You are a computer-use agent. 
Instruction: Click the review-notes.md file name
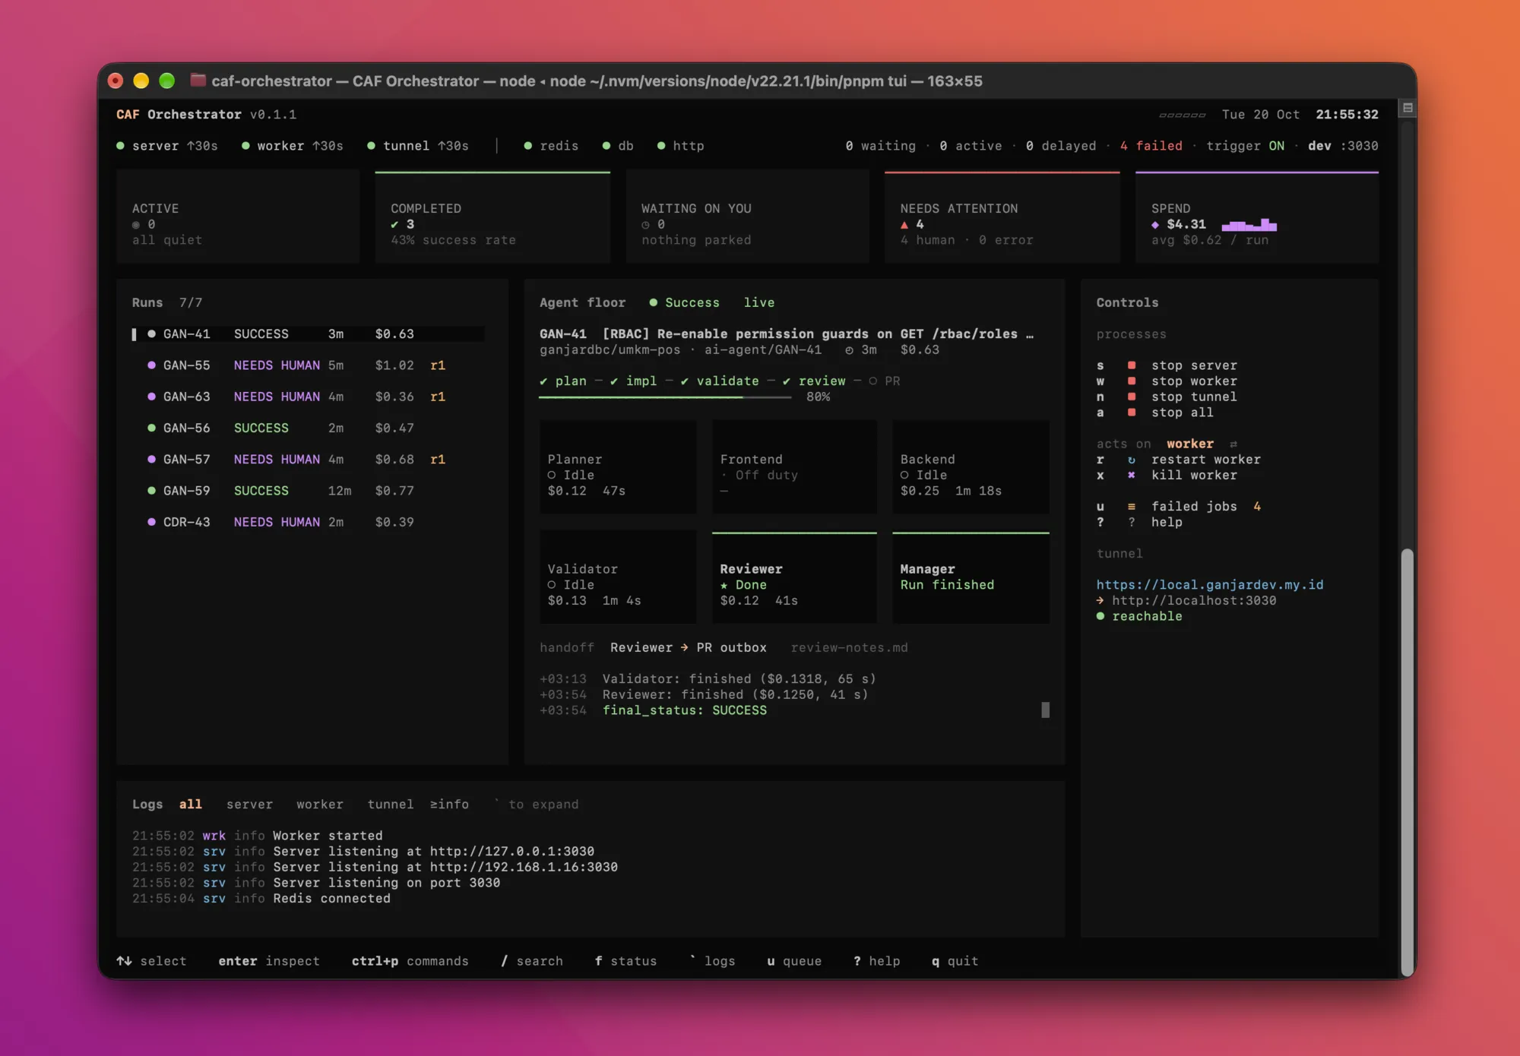[x=849, y=647]
